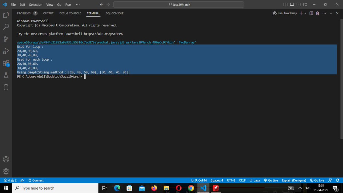Select the TERMINAL tab
Screen dimensions: 343x193
[x=93, y=13]
